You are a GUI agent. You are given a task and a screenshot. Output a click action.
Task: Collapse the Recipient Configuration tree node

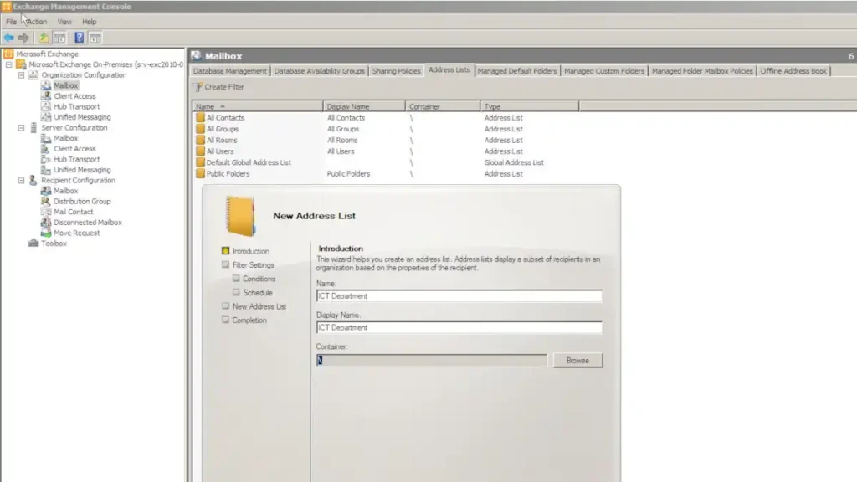(x=21, y=181)
